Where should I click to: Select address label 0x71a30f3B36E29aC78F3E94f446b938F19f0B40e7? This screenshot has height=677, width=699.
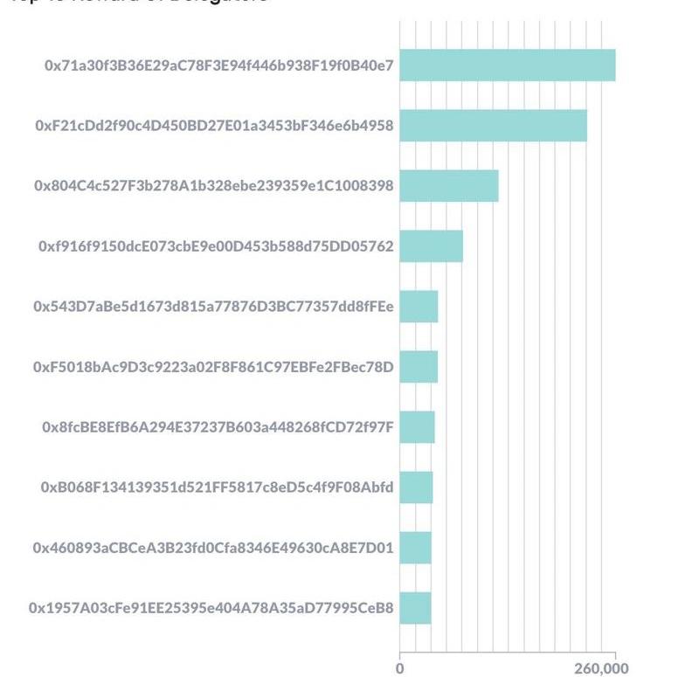219,66
